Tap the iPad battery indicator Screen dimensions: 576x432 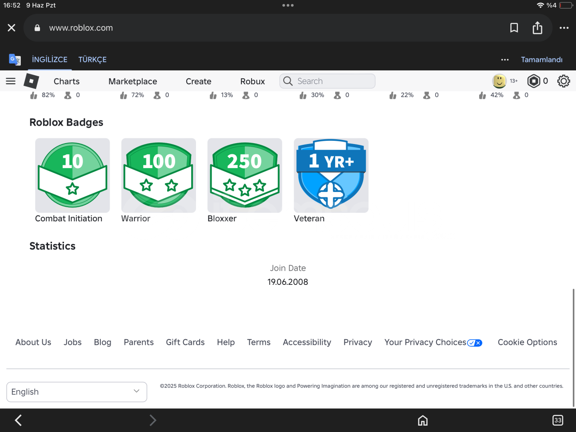pyautogui.click(x=566, y=5)
